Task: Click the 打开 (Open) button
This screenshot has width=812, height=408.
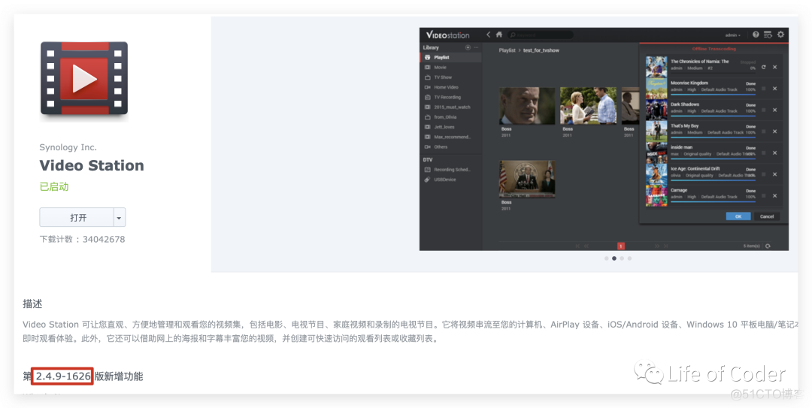Action: pos(77,217)
